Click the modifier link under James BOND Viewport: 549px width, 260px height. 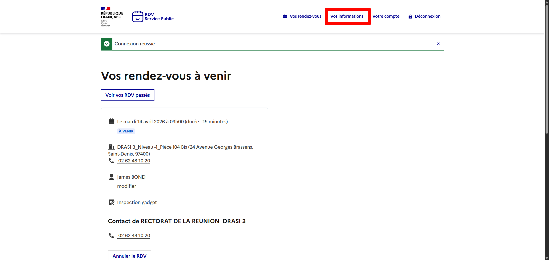(126, 186)
